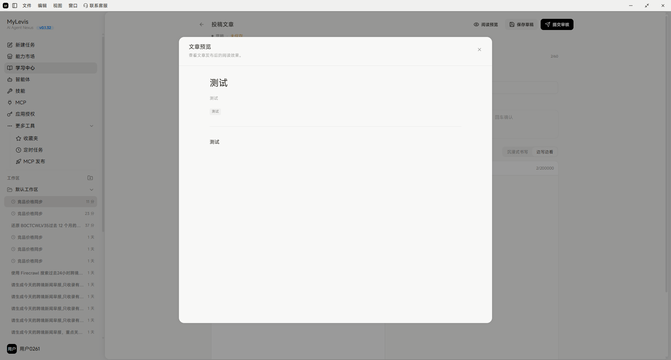The image size is (671, 360).
Task: Open 应用授权 key item
Action: (x=51, y=114)
